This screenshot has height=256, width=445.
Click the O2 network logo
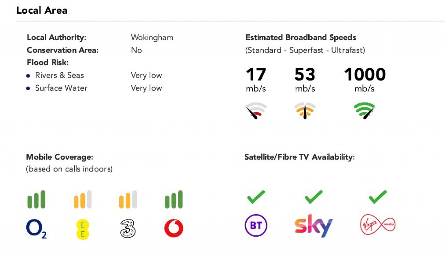pyautogui.click(x=36, y=228)
